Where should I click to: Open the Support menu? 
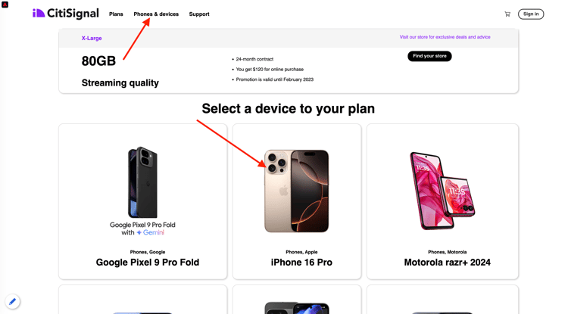point(199,14)
